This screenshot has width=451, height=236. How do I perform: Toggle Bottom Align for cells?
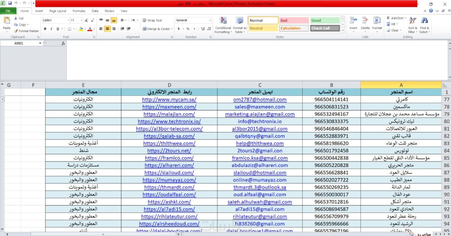114,20
